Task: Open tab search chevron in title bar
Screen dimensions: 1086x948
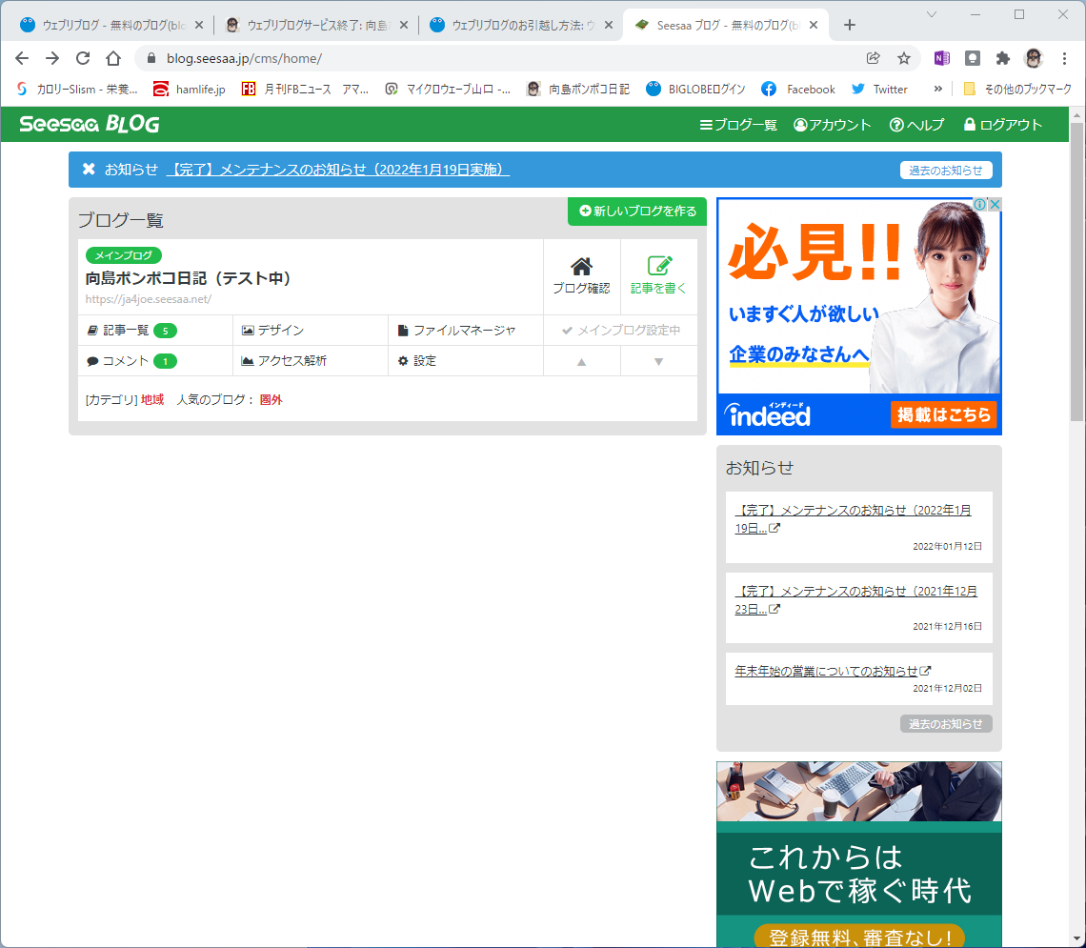Action: click(x=932, y=14)
